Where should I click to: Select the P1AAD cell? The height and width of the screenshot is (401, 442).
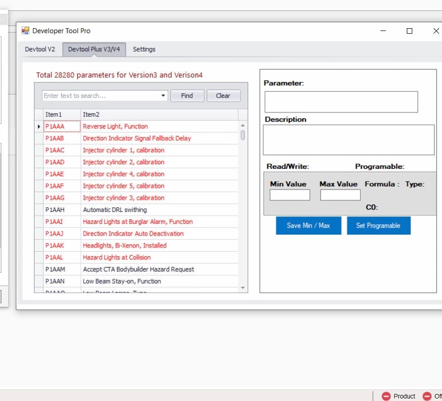[x=62, y=162]
